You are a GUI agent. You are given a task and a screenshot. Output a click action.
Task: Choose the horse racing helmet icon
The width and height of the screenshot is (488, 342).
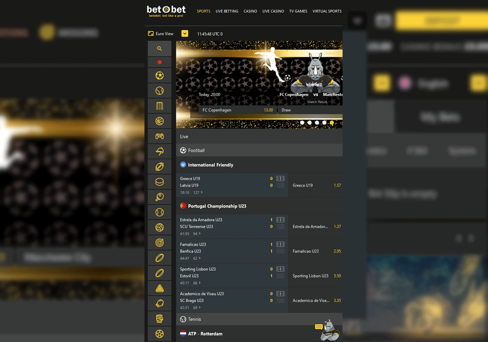160,151
